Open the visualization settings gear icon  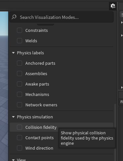(x=113, y=6)
